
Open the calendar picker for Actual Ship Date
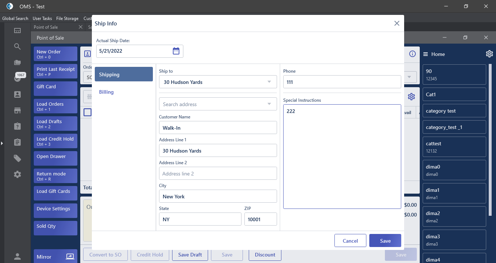176,51
